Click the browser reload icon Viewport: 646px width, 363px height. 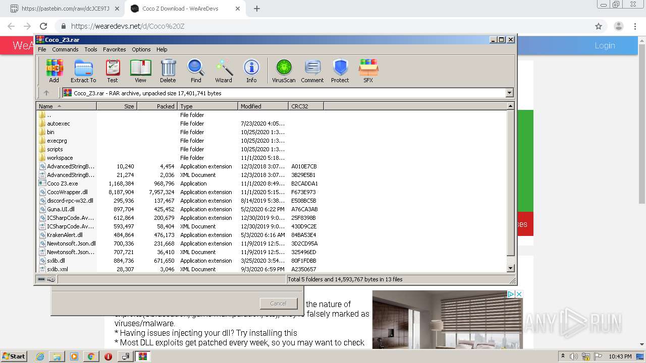[x=43, y=26]
